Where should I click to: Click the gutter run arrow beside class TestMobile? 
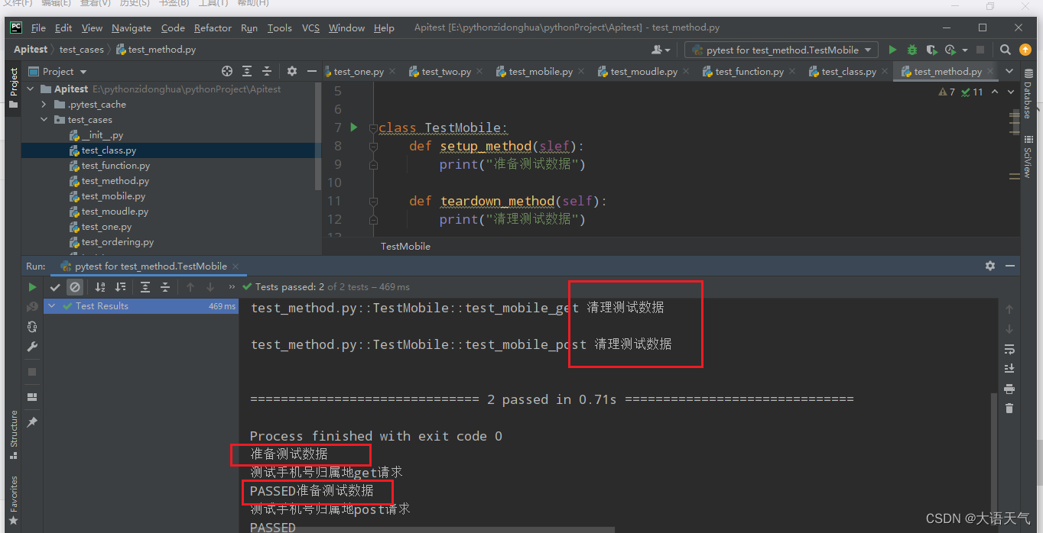click(x=353, y=128)
